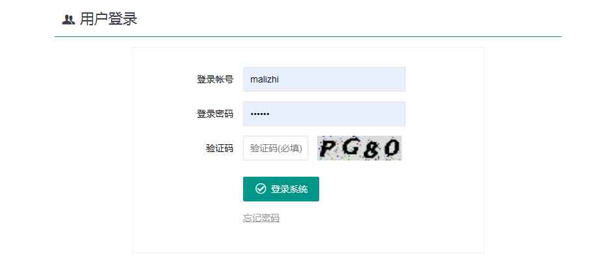Screen dimensions: 602x280
Task: Click the divider line under the heading
Action: (308, 37)
